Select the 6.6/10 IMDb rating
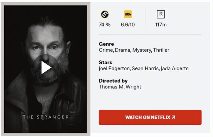The image size is (213, 137). pos(128,25)
